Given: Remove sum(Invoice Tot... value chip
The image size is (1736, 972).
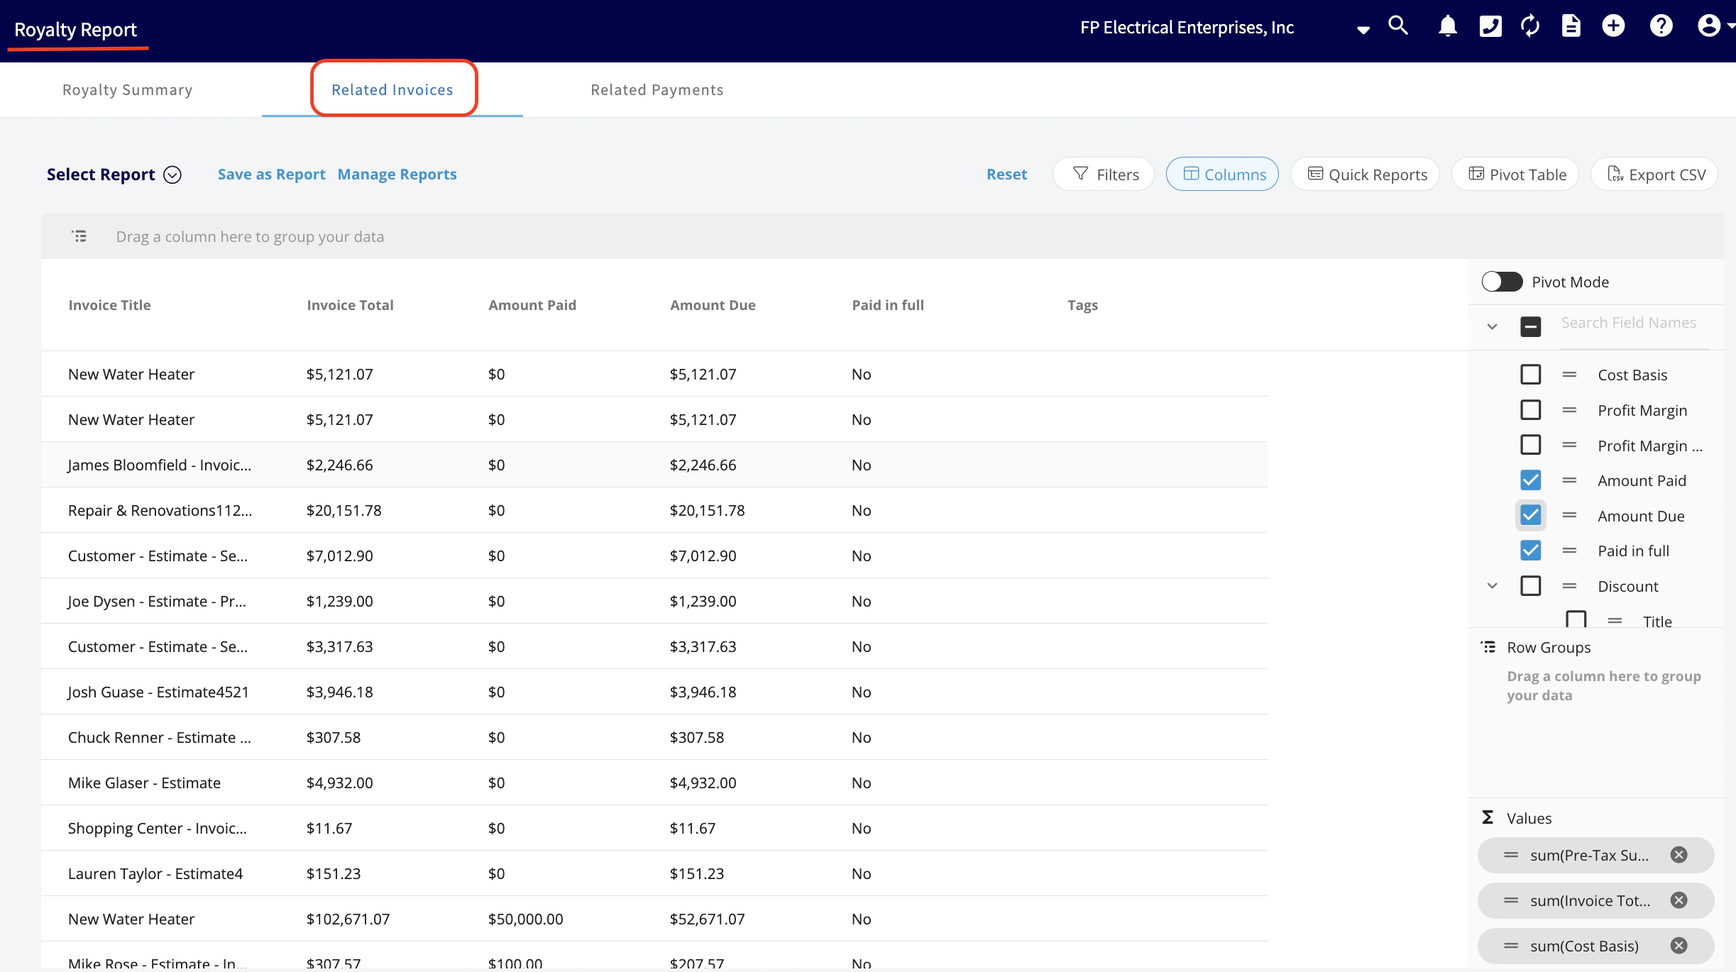Looking at the screenshot, I should pos(1679,900).
